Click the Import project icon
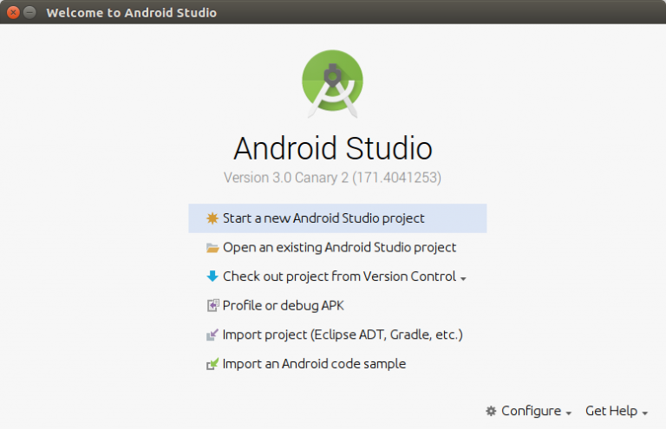This screenshot has width=666, height=429. point(212,335)
